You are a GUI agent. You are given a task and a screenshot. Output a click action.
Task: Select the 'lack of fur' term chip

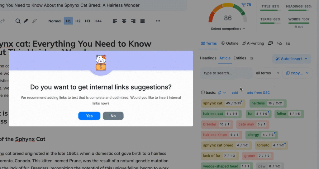tap(220, 156)
